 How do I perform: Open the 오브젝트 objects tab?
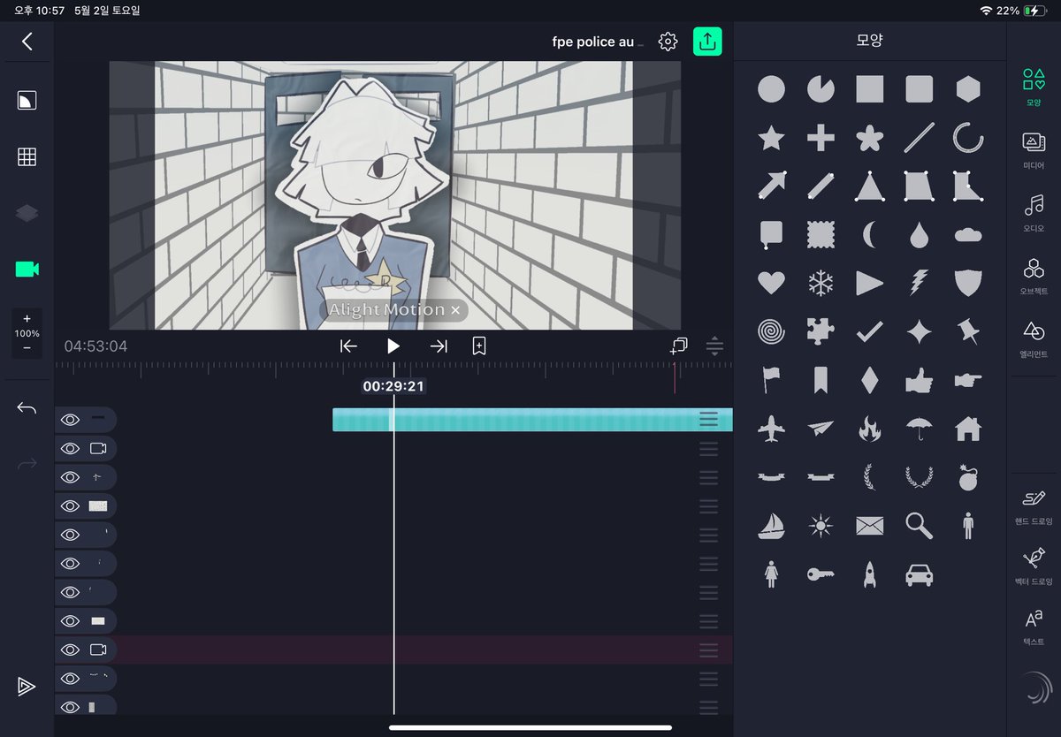(x=1034, y=276)
